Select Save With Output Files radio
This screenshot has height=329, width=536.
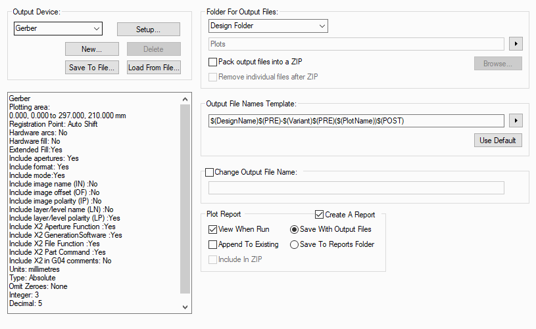(294, 230)
